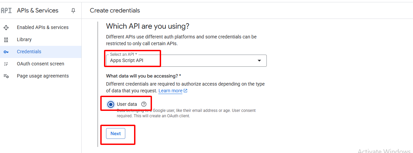
Task: Pin the APIs & Services navigation menu
Action: (73, 11)
